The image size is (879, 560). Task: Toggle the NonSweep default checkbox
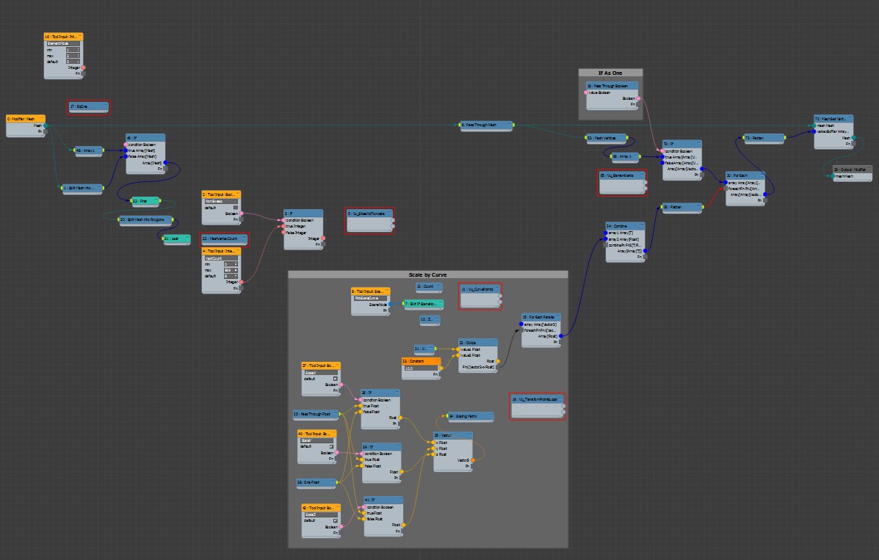click(x=235, y=208)
